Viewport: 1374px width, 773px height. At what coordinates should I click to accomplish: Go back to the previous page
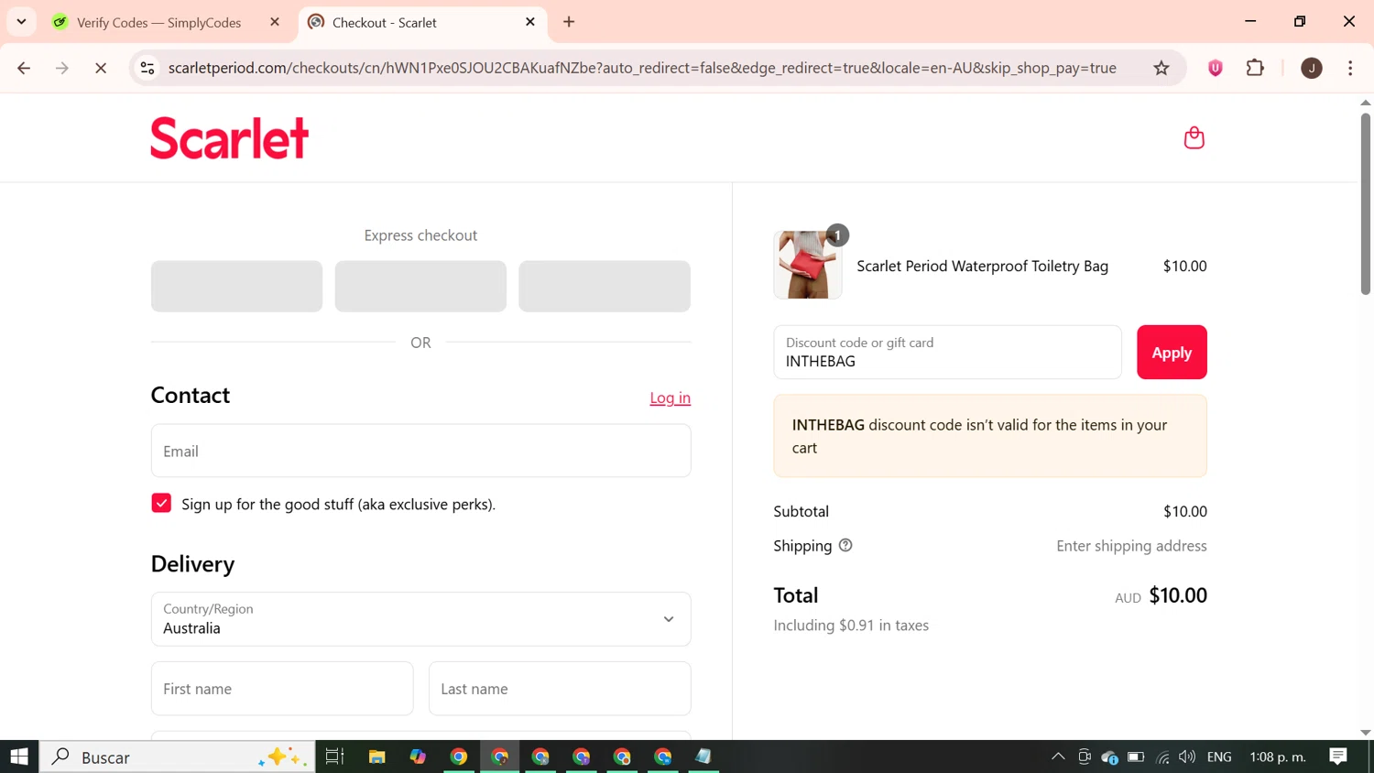pos(25,68)
